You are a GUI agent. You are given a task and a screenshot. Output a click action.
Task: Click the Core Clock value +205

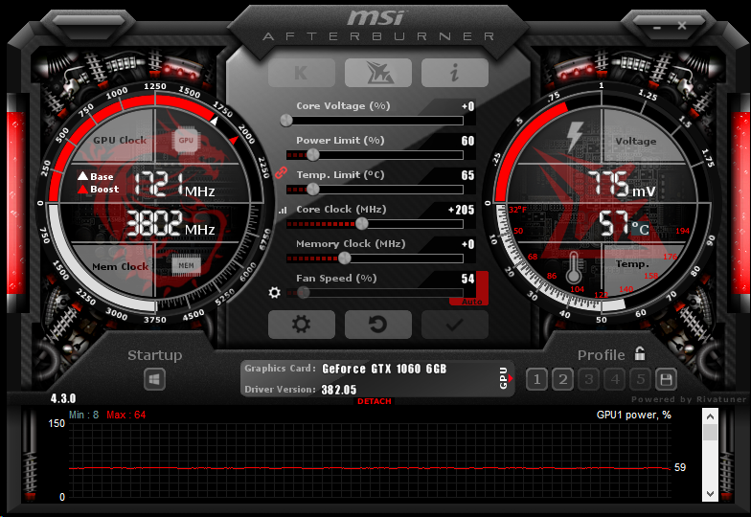pyautogui.click(x=462, y=210)
